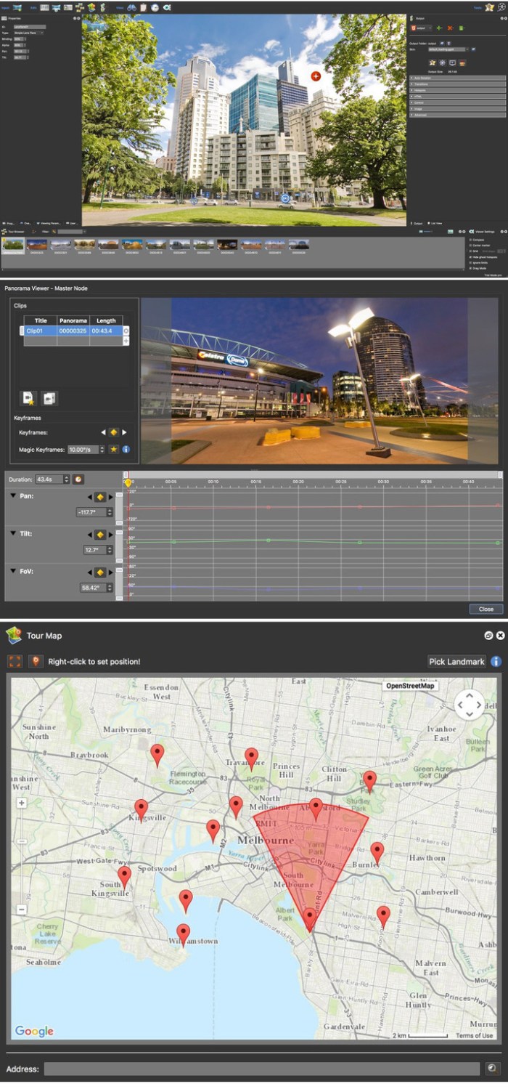Click the red remove output X icon
The height and width of the screenshot is (1089, 508).
coord(450,28)
